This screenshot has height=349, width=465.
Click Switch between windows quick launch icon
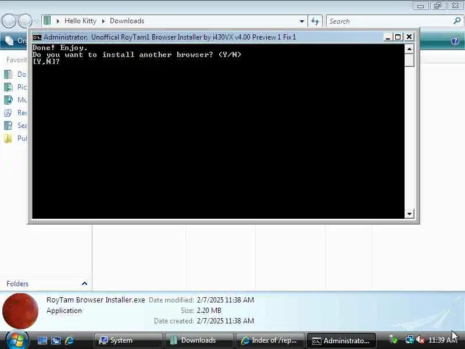56,340
